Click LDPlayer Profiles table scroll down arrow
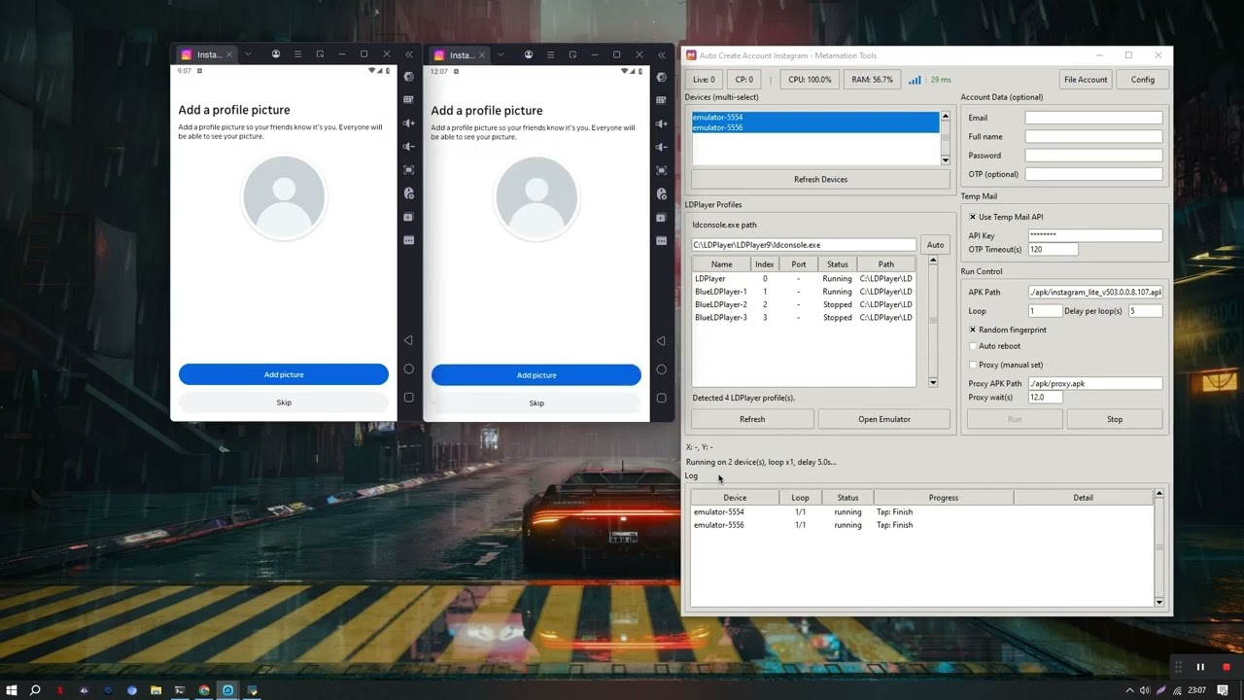Image resolution: width=1244 pixels, height=700 pixels. (933, 382)
